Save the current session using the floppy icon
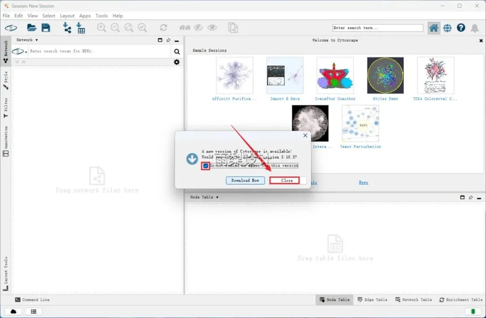Image resolution: width=486 pixels, height=318 pixels. 46,28
